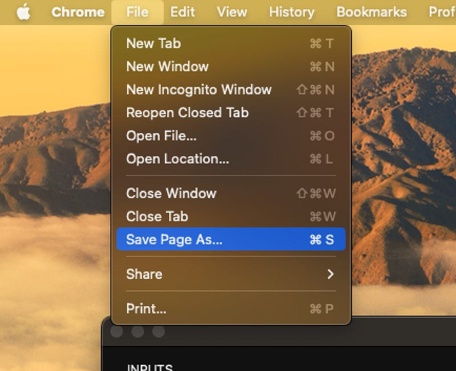Open the History menu
This screenshot has width=456, height=371.
(291, 12)
